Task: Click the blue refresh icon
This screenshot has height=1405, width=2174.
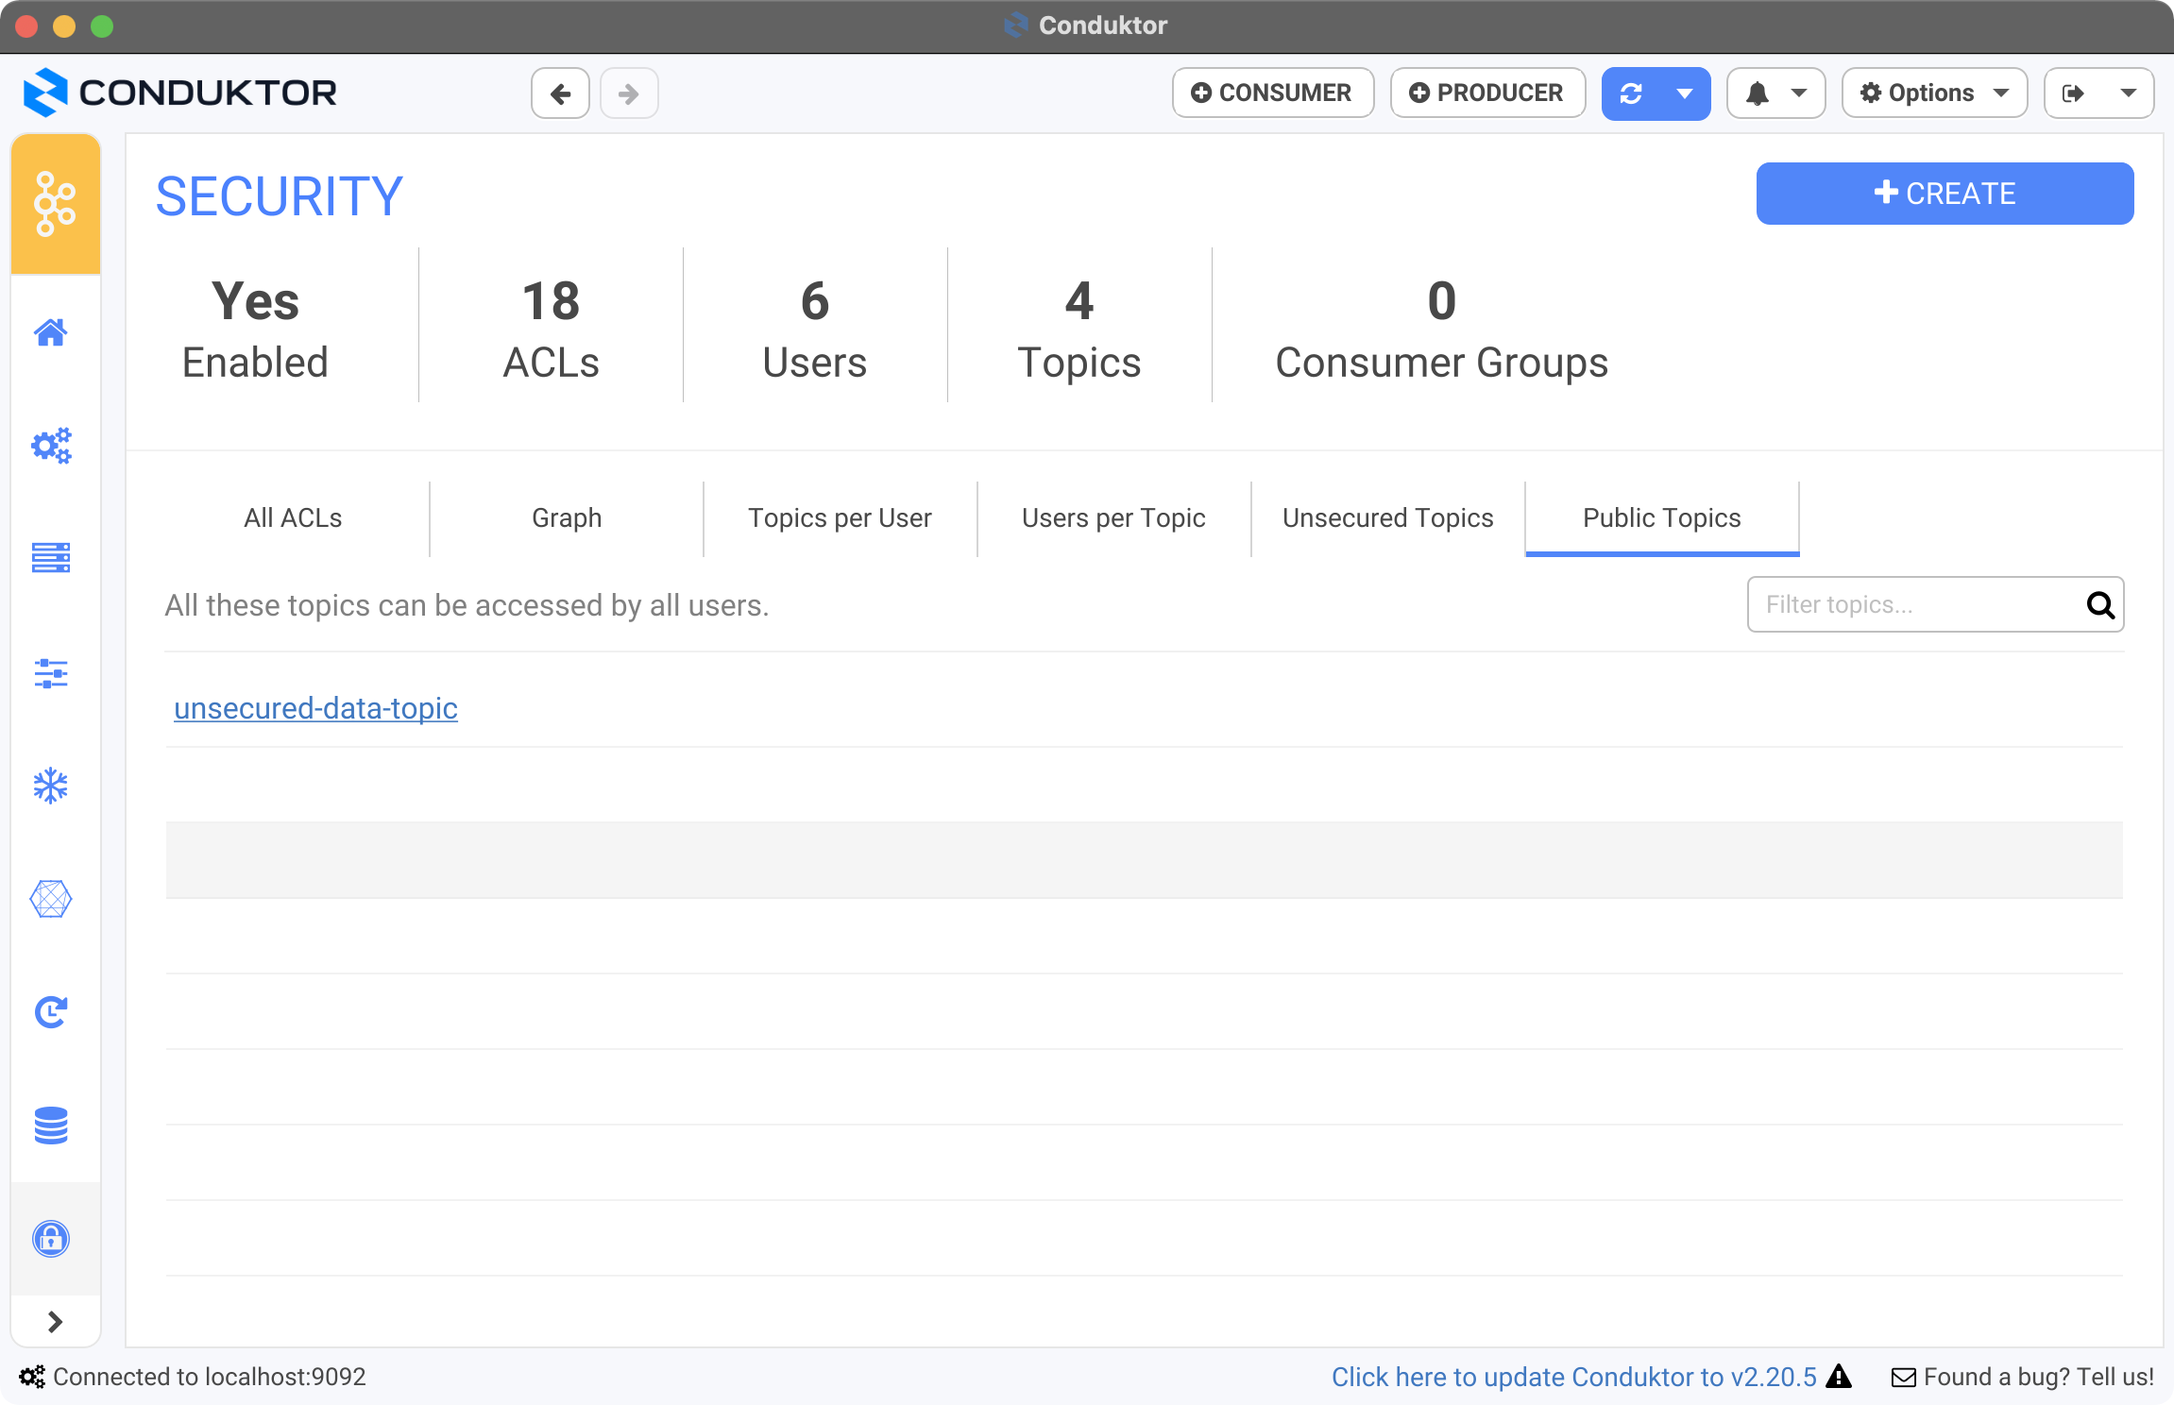Action: [1631, 93]
